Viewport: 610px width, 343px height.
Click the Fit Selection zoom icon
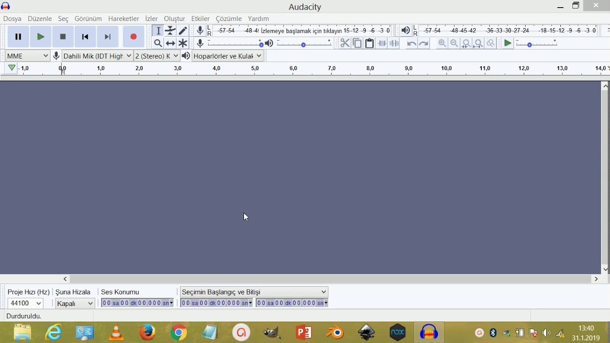[x=467, y=43]
